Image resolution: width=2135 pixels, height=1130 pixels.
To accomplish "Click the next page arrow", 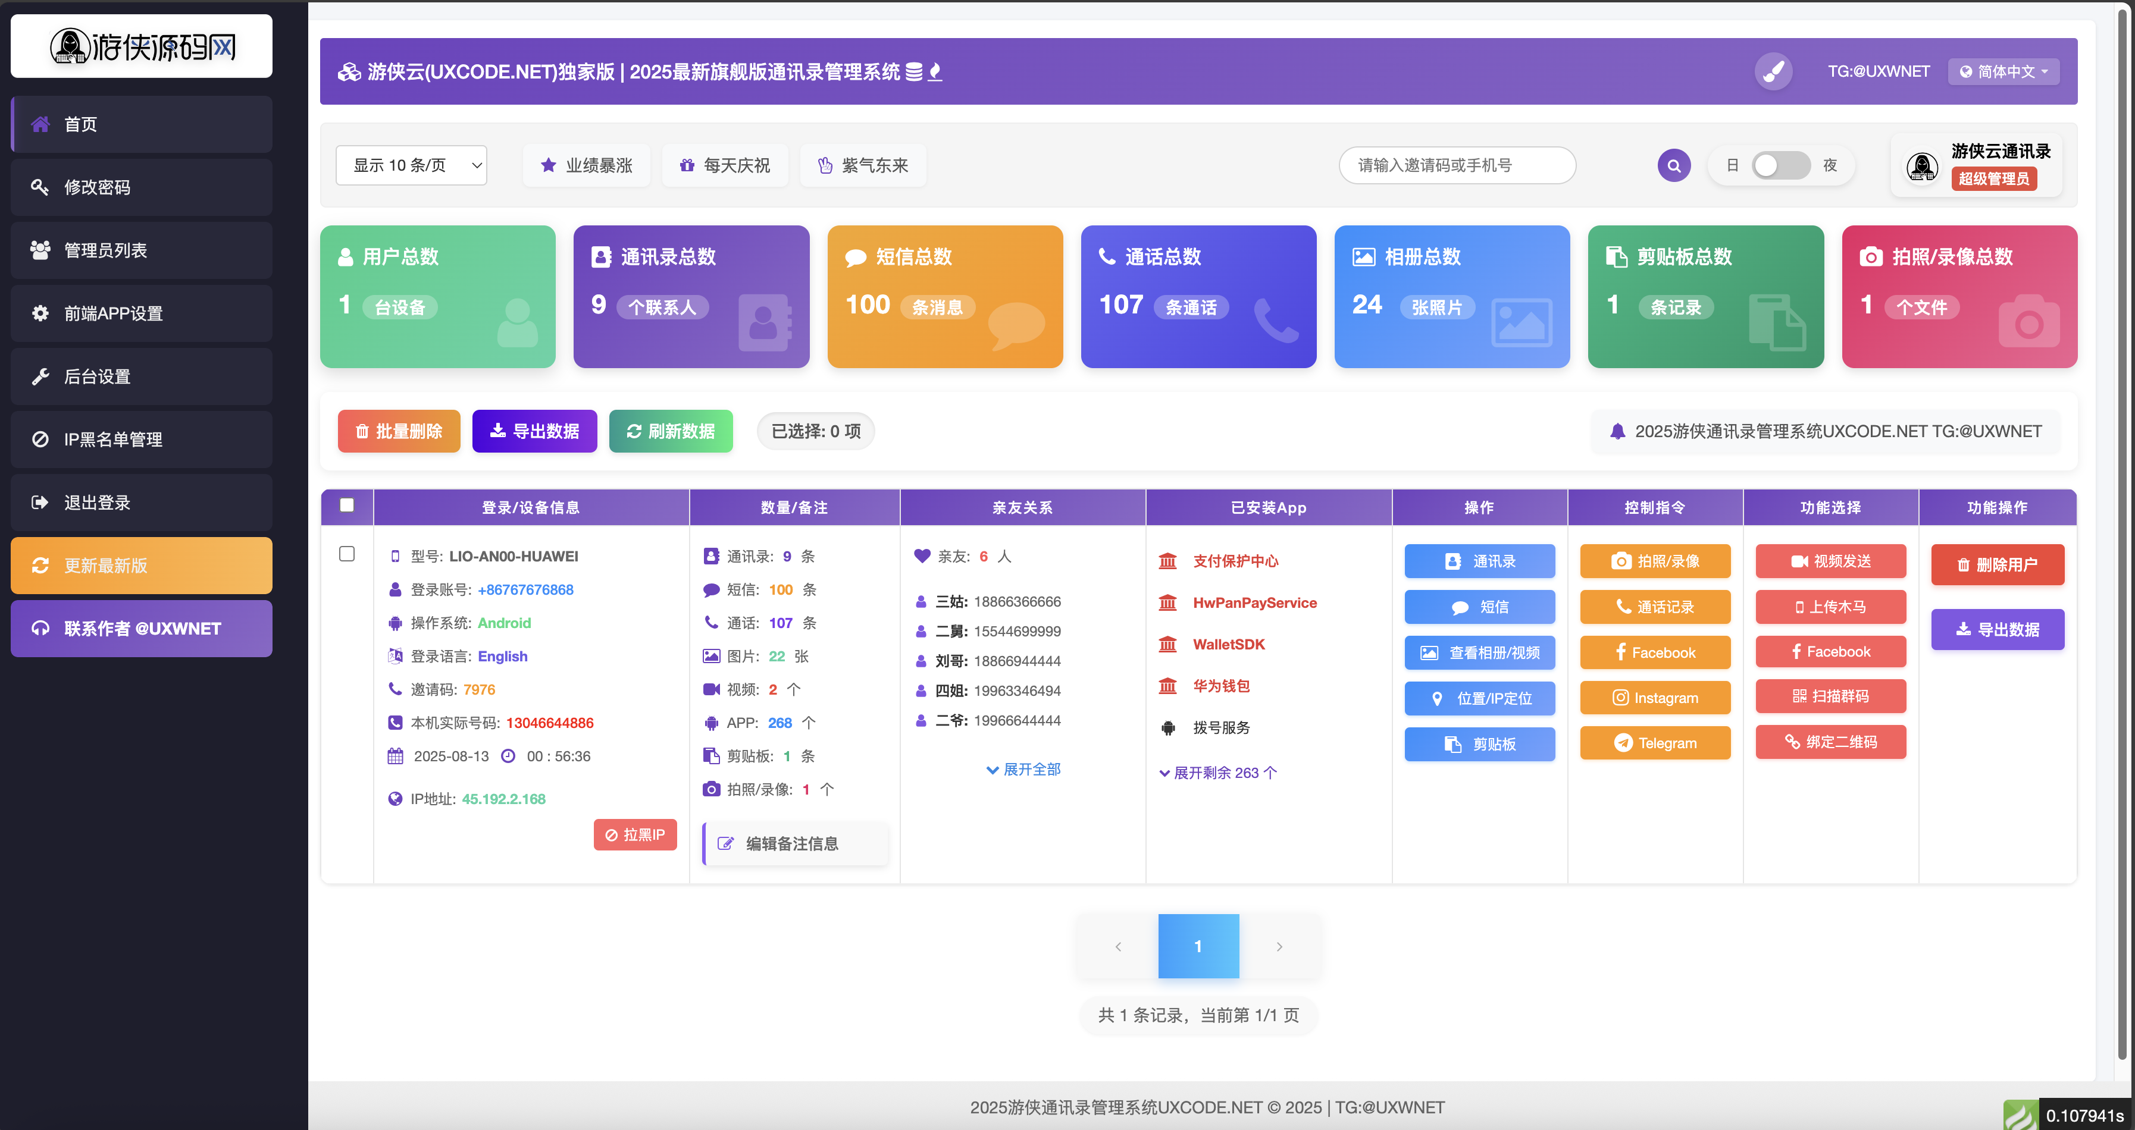I will (x=1279, y=946).
